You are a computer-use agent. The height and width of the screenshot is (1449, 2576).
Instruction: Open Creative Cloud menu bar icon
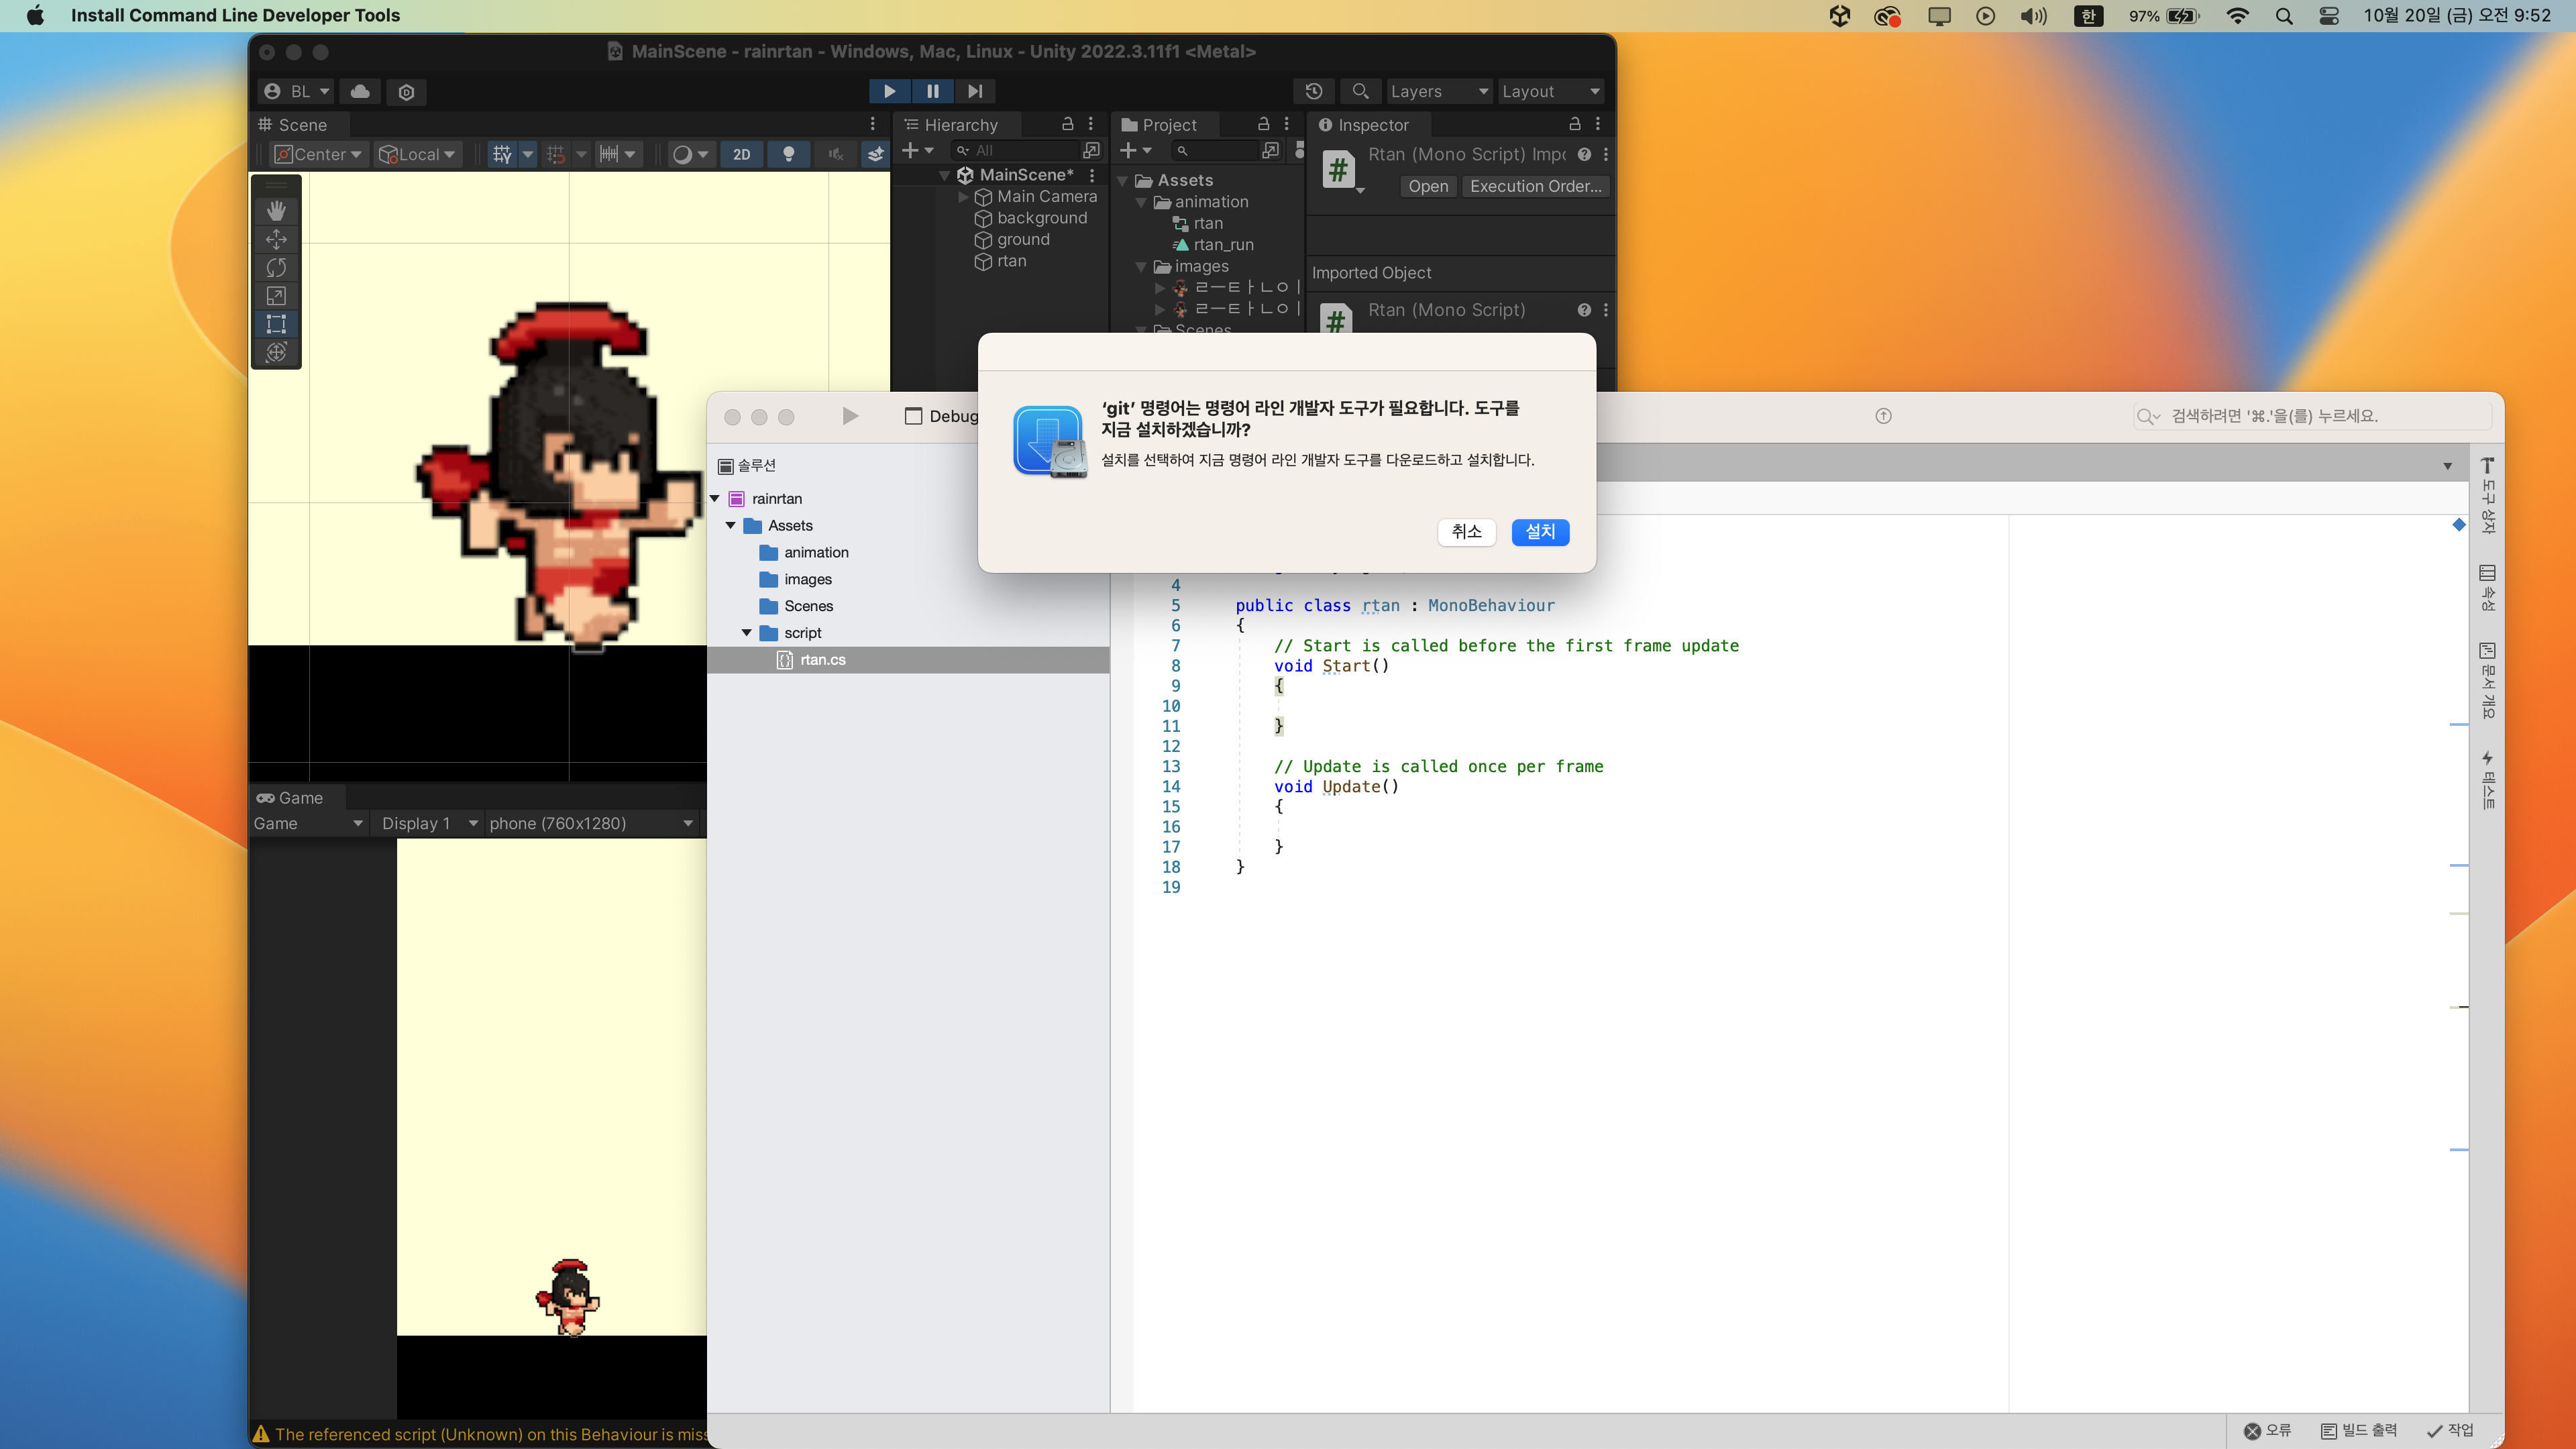tap(1887, 16)
